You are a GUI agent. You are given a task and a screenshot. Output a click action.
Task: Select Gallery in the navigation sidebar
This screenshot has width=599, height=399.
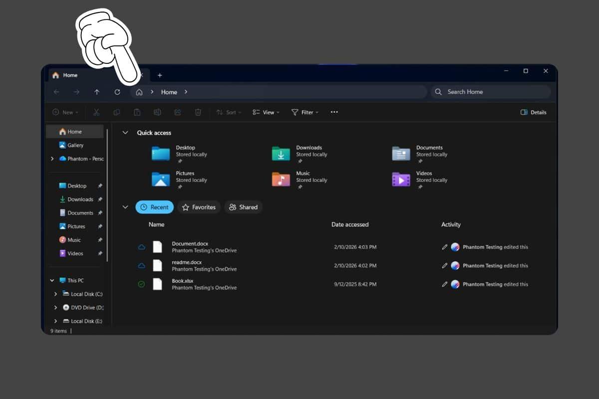tap(75, 145)
